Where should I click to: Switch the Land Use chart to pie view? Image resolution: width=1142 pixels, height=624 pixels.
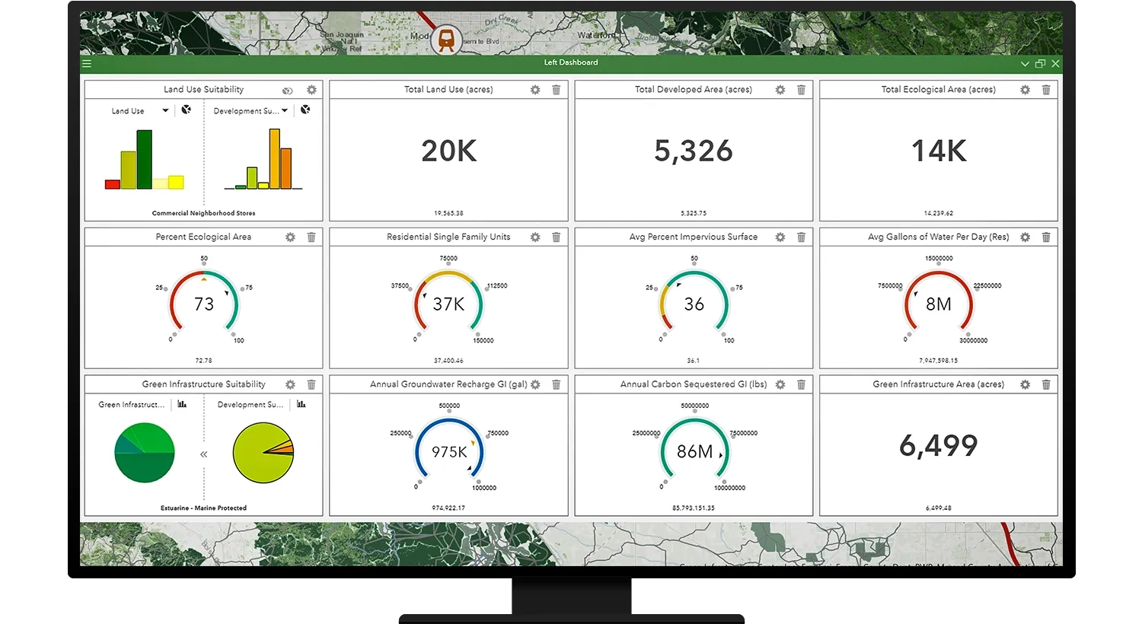point(187,110)
